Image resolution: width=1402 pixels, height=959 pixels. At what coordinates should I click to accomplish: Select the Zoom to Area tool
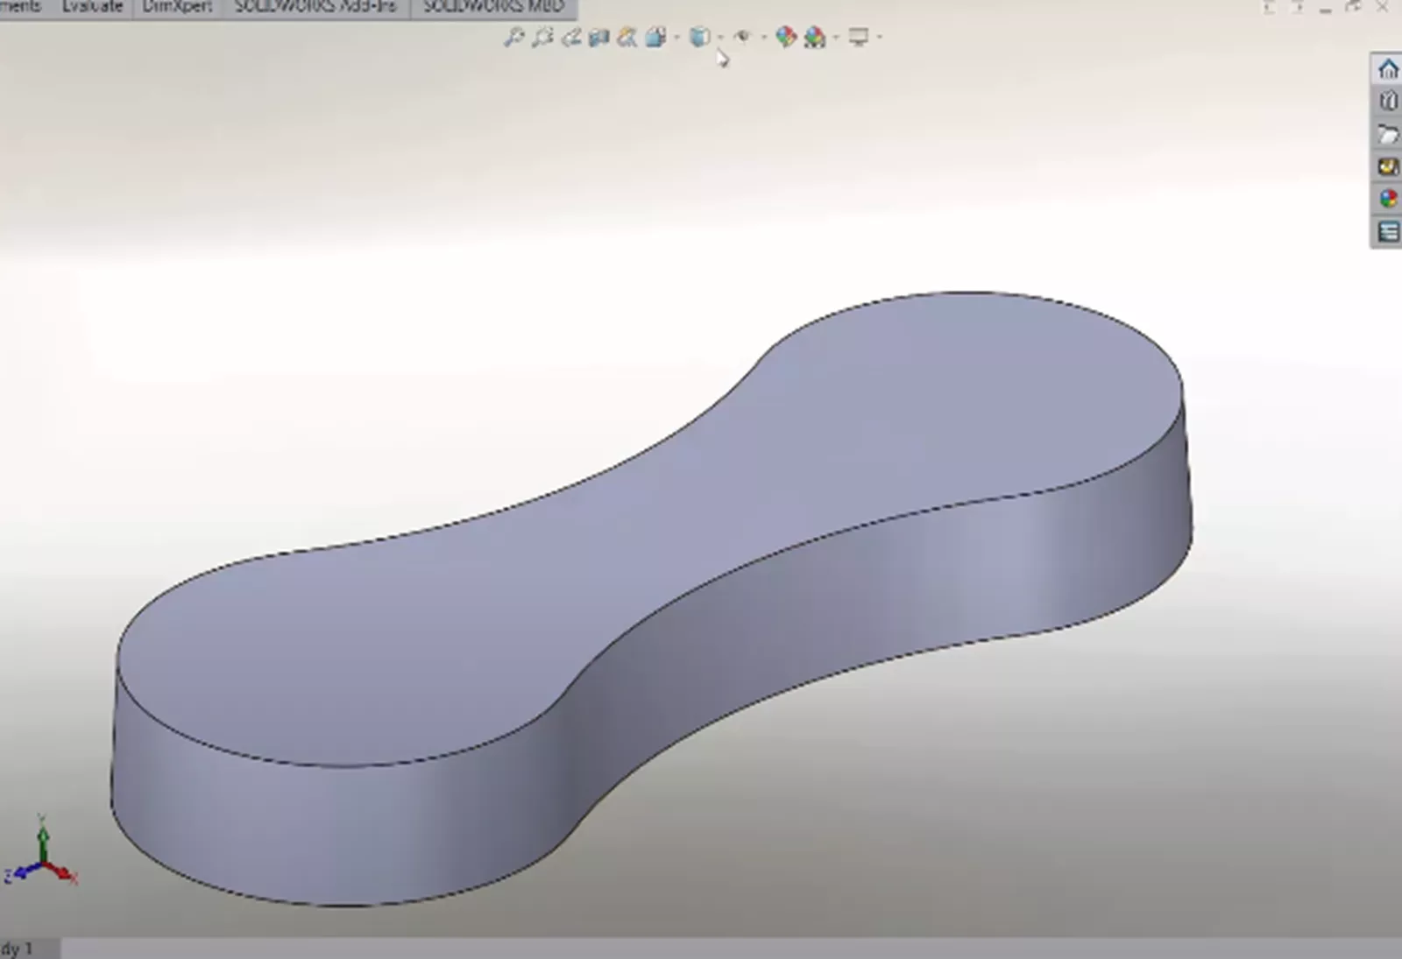pyautogui.click(x=542, y=37)
